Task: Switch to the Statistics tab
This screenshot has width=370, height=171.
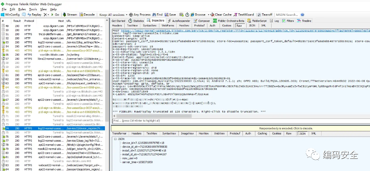Action: 136,21
